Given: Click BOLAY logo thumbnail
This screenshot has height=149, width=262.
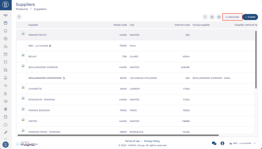Looking at the screenshot, I should (23, 55).
